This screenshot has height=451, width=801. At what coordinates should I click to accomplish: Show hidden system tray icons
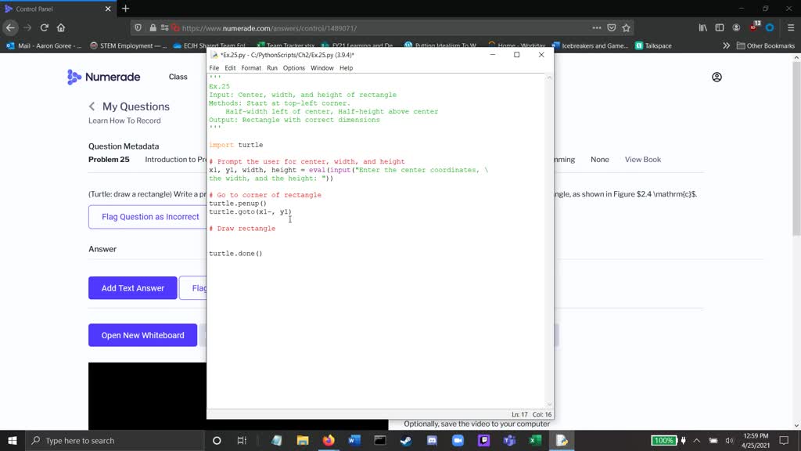click(x=697, y=441)
